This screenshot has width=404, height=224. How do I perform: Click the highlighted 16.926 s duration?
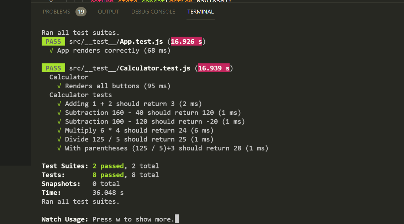point(187,41)
